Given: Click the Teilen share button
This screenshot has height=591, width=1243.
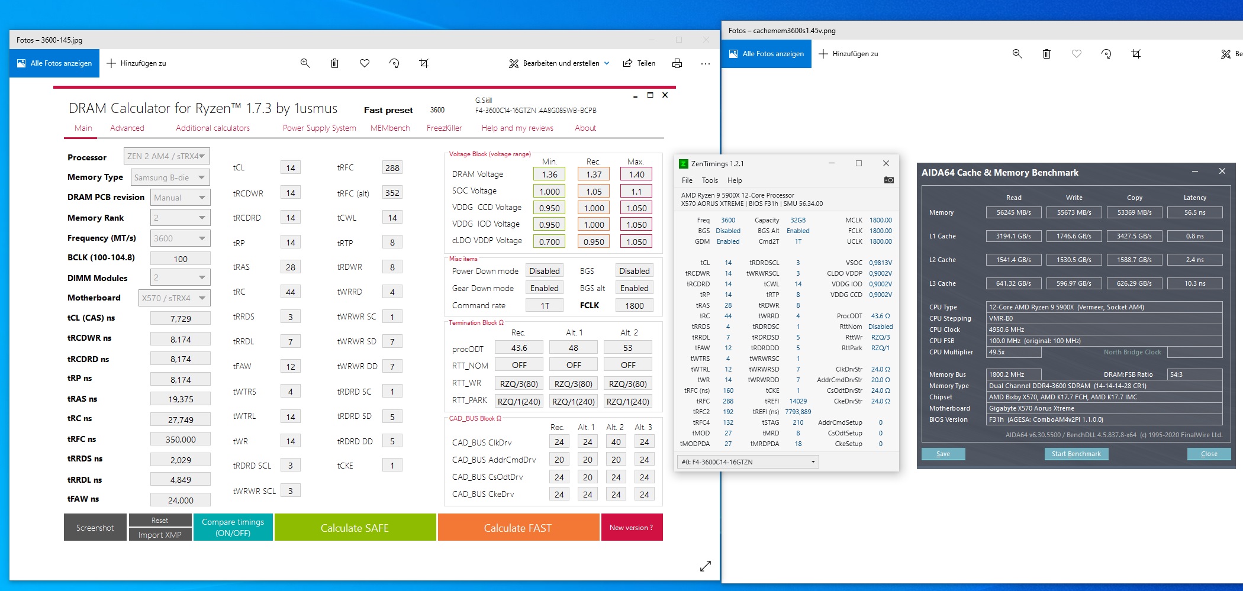Looking at the screenshot, I should (639, 63).
